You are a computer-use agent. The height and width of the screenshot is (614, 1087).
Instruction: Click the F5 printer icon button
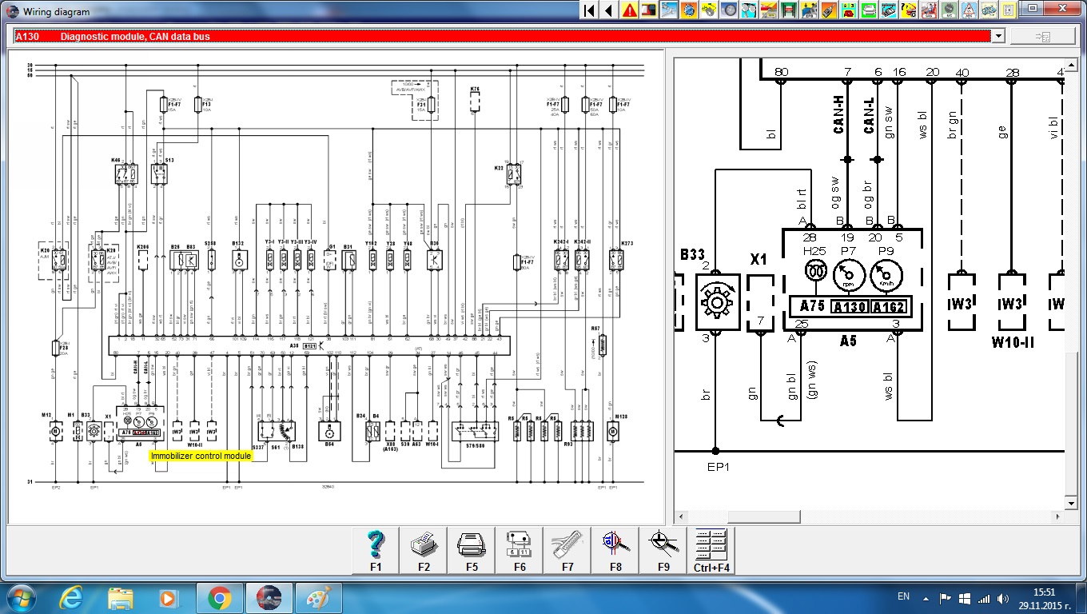(x=472, y=550)
